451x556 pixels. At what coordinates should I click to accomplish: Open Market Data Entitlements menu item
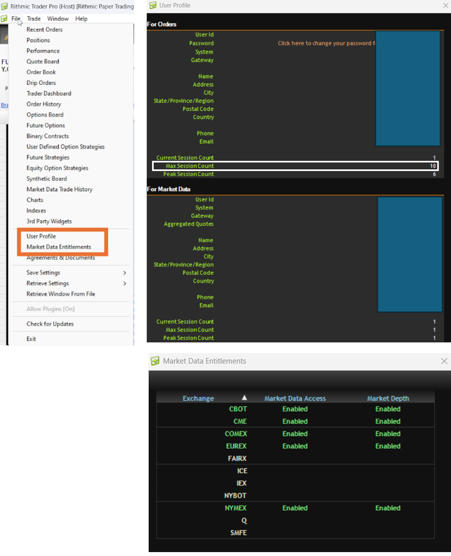59,247
